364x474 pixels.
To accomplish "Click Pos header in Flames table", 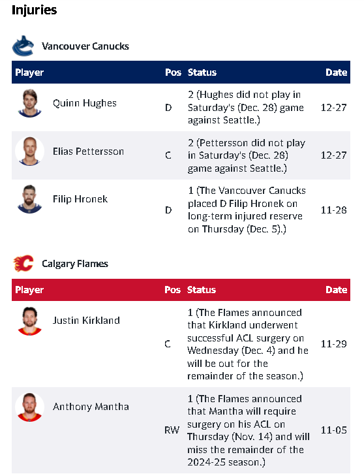I will point(172,290).
